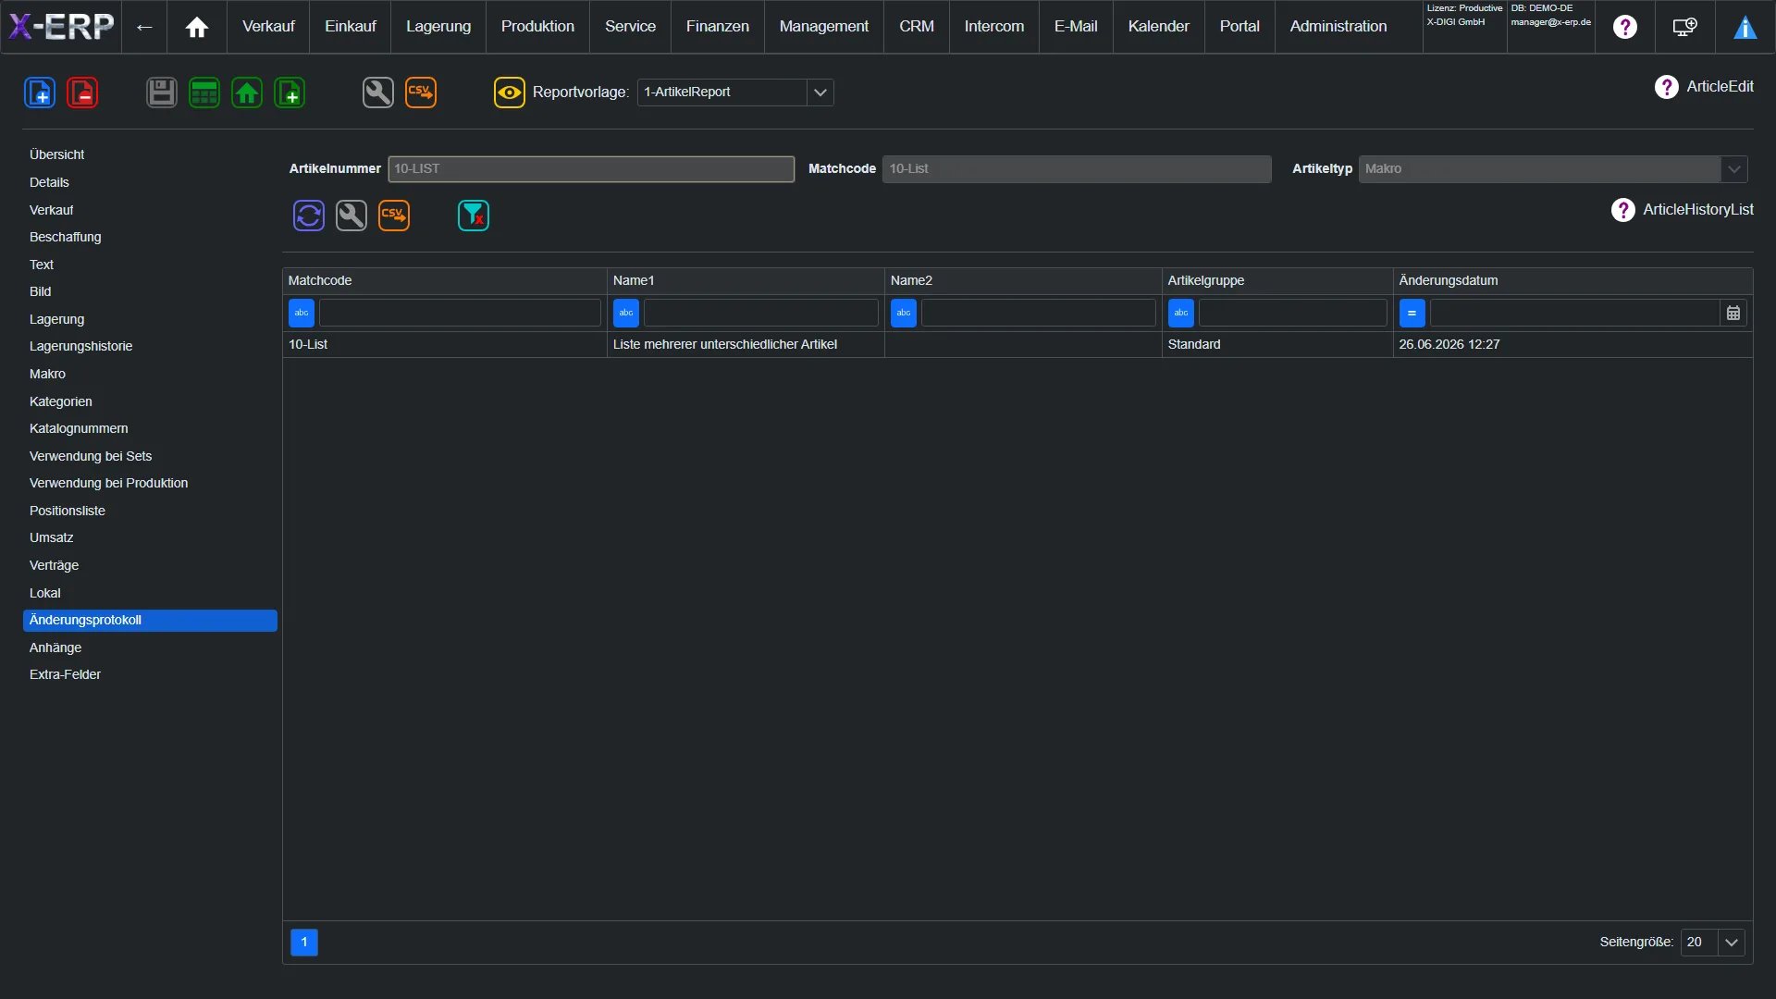The image size is (1776, 999).
Task: Open the Lagerung menu in top bar
Action: pos(438,27)
